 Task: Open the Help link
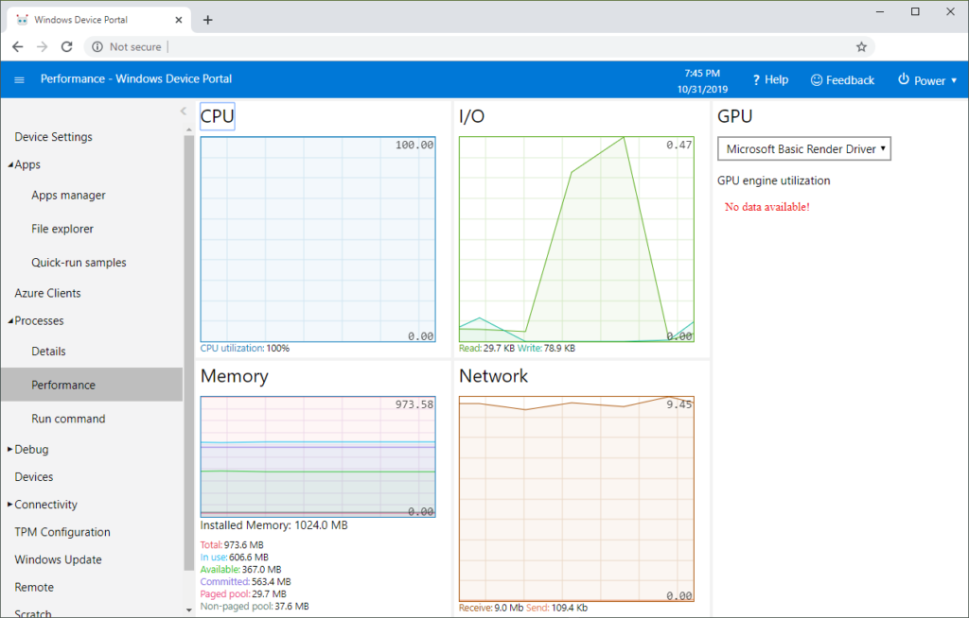[x=770, y=79]
